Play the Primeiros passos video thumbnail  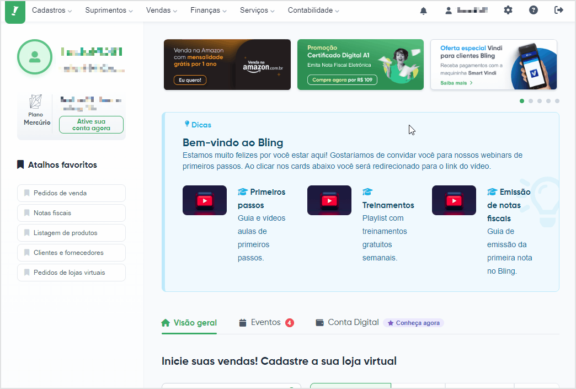[x=205, y=200]
